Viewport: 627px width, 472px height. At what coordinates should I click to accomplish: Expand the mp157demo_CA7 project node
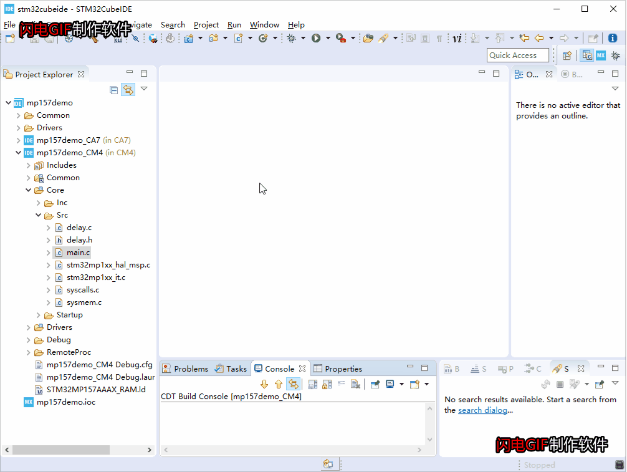(x=19, y=140)
